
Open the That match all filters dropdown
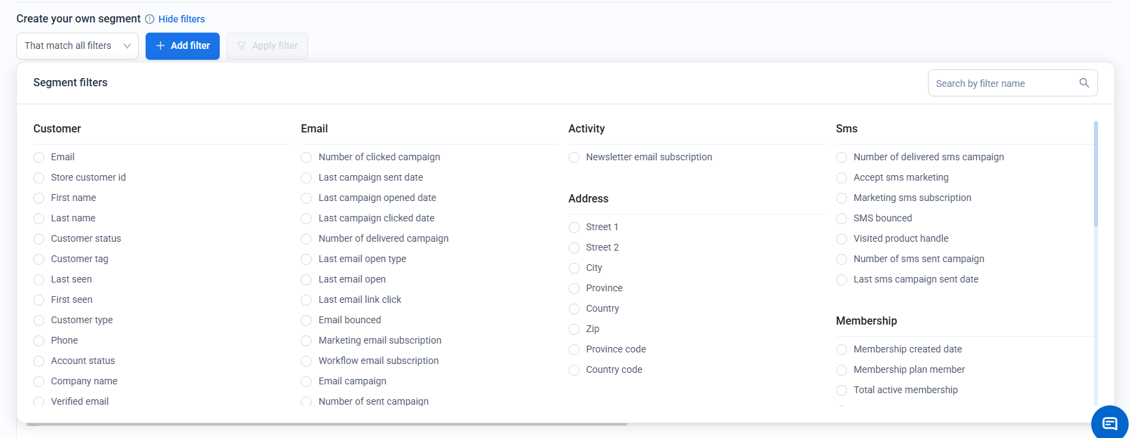pyautogui.click(x=68, y=45)
